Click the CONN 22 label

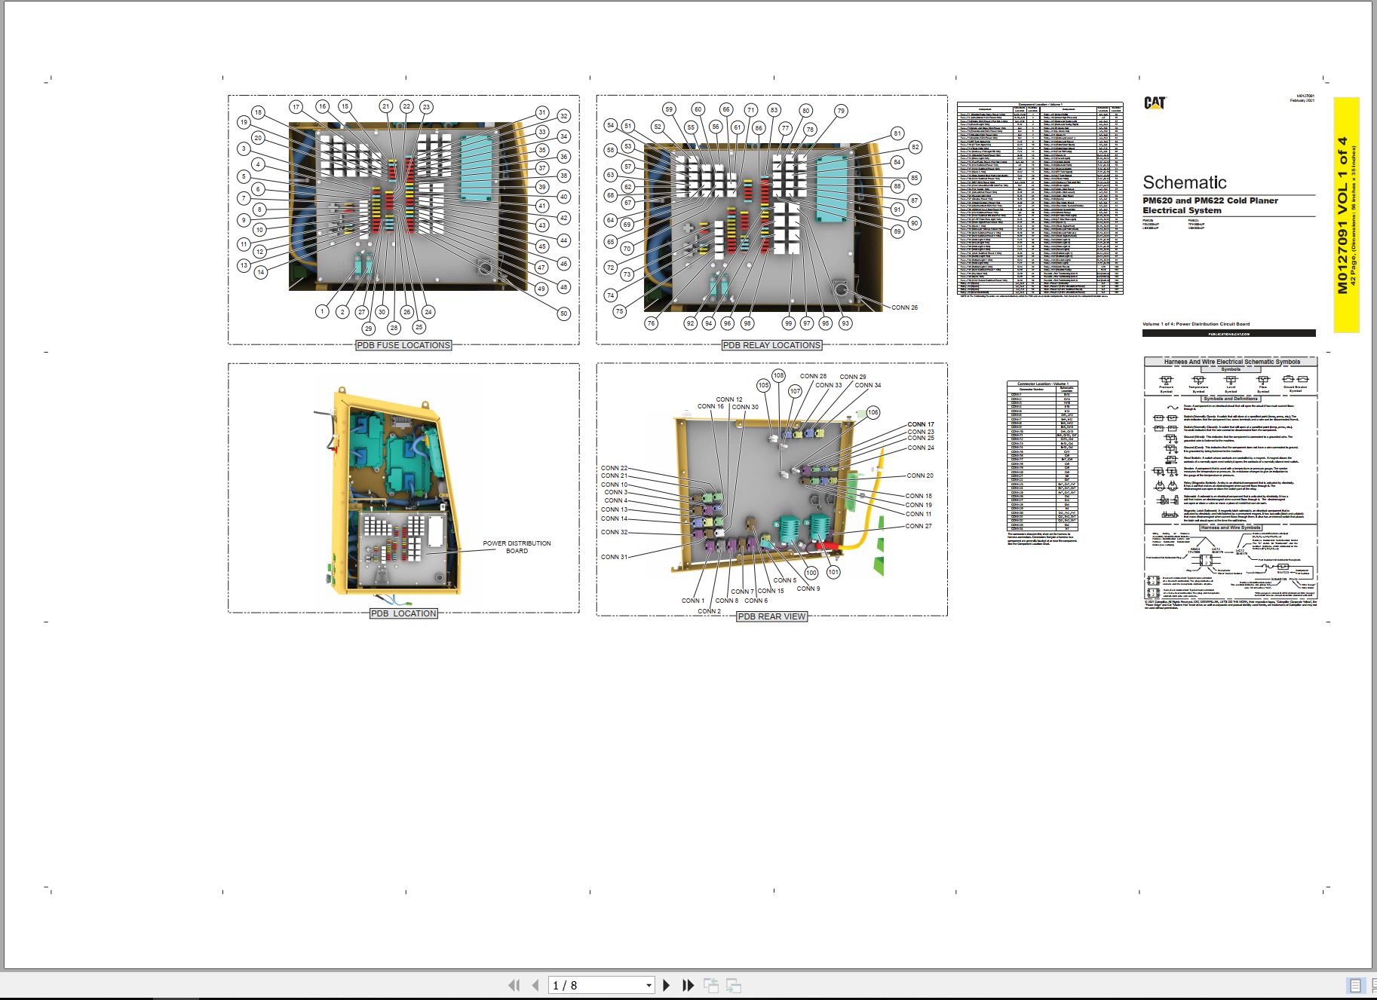point(614,468)
